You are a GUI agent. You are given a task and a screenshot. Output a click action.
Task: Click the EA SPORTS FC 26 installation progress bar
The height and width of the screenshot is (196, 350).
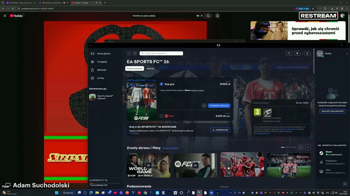tap(105, 183)
